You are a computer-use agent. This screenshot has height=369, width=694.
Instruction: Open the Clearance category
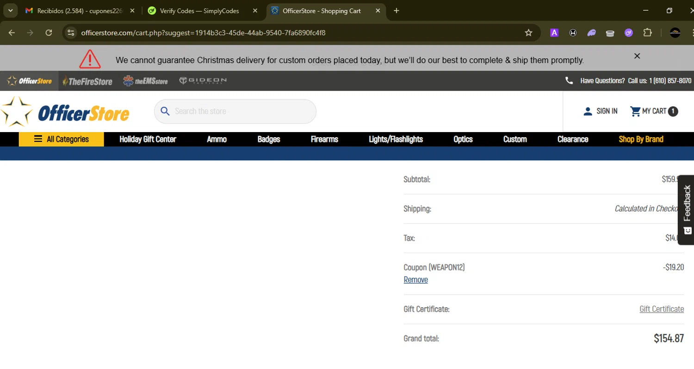[x=573, y=139]
